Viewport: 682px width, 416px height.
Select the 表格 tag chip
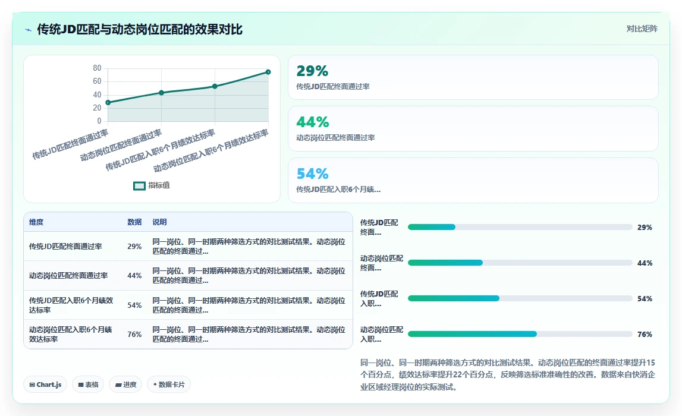click(x=88, y=385)
